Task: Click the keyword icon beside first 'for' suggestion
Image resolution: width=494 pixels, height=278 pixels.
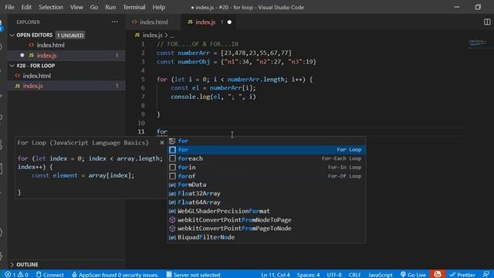Action: [172, 141]
